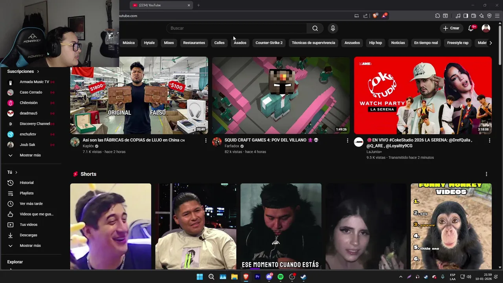Click install app icon in address bar
This screenshot has width=503, height=283.
click(x=356, y=16)
